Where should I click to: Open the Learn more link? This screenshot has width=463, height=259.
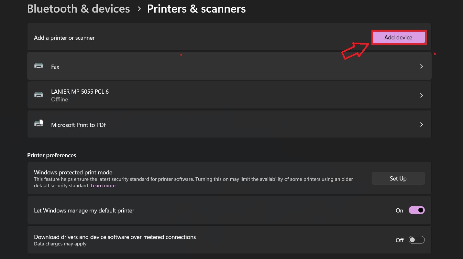point(103,186)
